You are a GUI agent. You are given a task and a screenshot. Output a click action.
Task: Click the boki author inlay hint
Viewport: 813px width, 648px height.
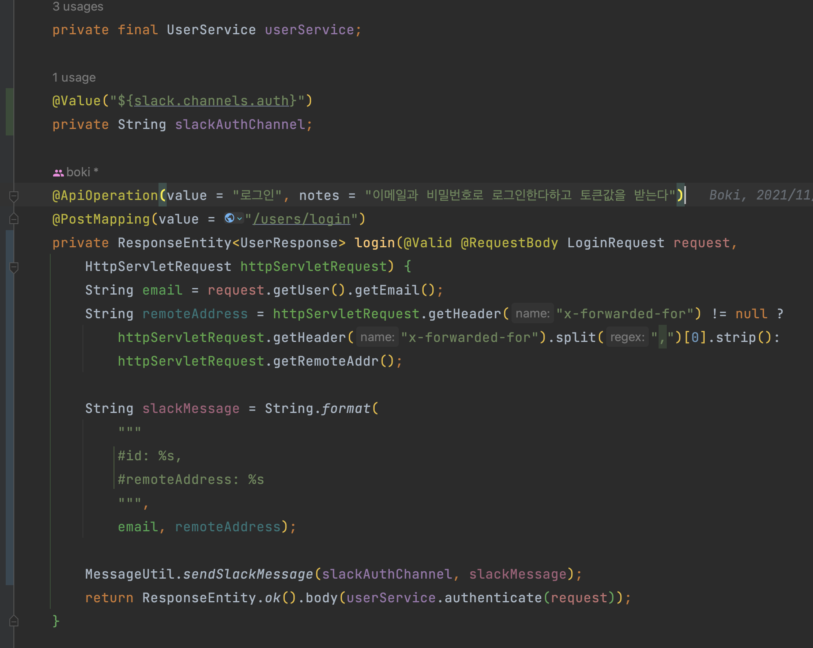coord(78,172)
